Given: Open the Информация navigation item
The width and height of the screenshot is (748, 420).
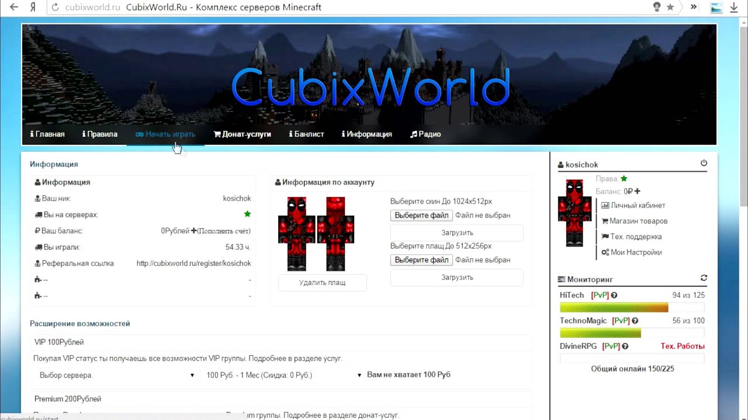Looking at the screenshot, I should tap(367, 134).
